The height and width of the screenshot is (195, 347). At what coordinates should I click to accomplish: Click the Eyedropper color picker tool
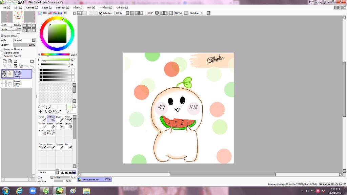point(60,111)
